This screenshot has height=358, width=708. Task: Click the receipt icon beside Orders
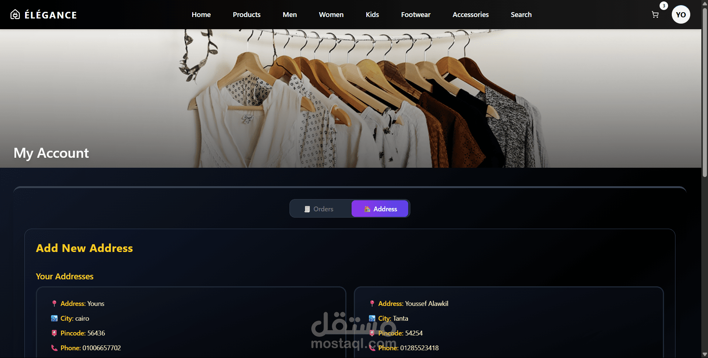point(307,209)
